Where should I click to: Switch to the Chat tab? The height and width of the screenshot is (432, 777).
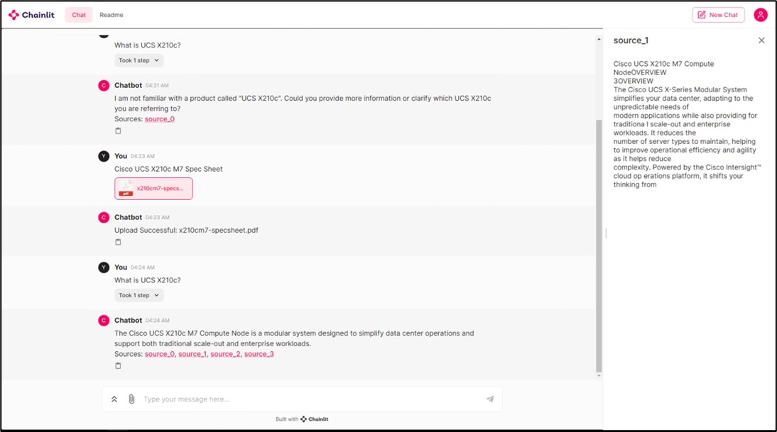(79, 15)
